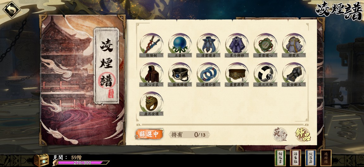Switch to the 英靈 category
364x167 pixels.
coord(280,134)
